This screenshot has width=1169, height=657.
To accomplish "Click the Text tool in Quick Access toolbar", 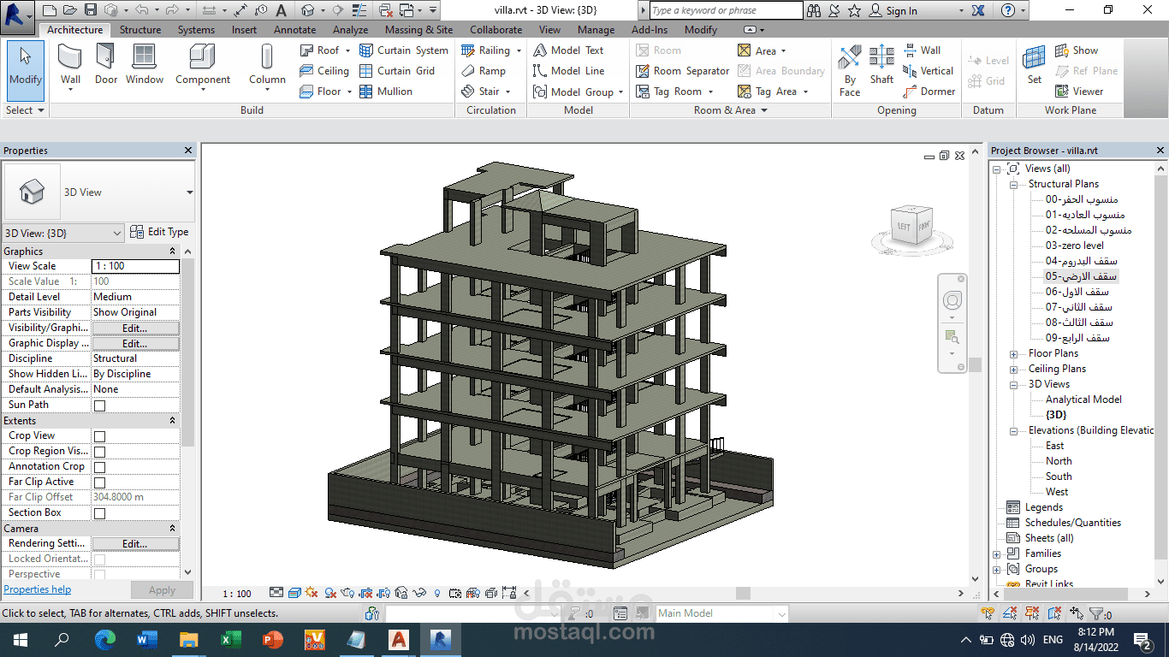I will pos(281,10).
